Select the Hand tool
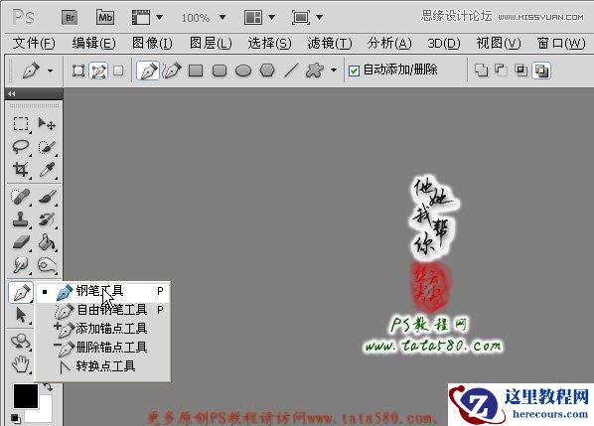The width and height of the screenshot is (594, 426). [21, 364]
